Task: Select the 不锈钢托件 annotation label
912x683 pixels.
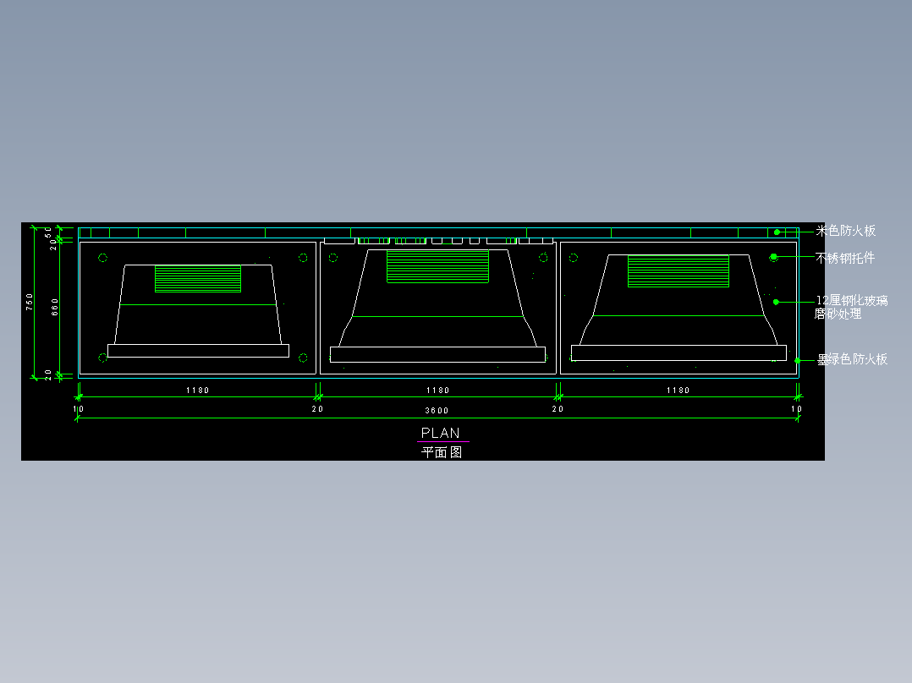Action: click(845, 258)
